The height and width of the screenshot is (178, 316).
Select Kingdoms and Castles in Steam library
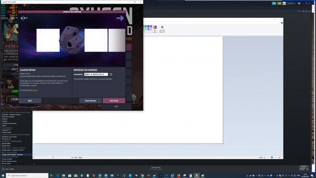(9, 137)
